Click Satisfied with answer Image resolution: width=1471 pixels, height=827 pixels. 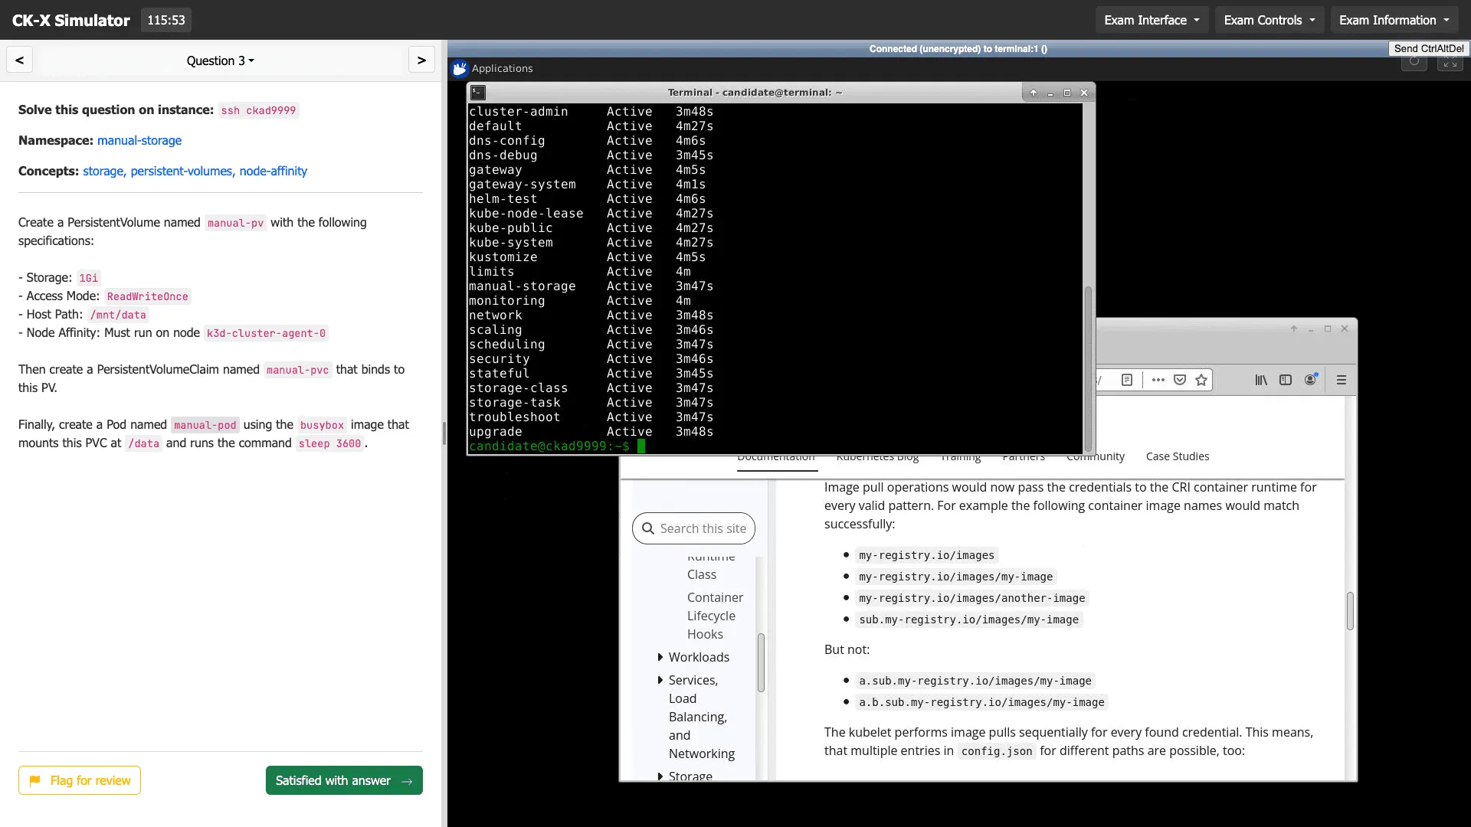[343, 780]
